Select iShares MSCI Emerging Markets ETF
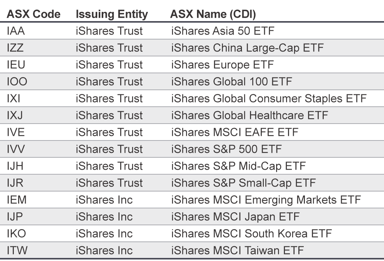384x261 pixels. (x=266, y=200)
